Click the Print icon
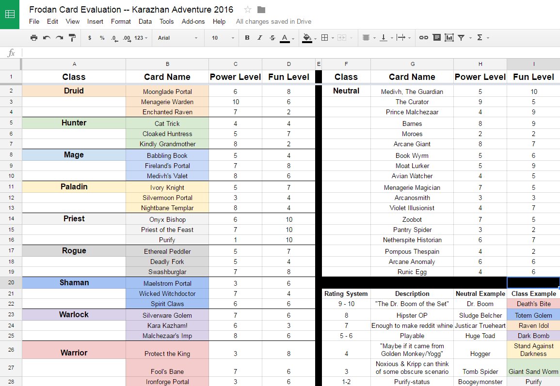Image resolution: width=560 pixels, height=386 pixels. click(x=34, y=37)
